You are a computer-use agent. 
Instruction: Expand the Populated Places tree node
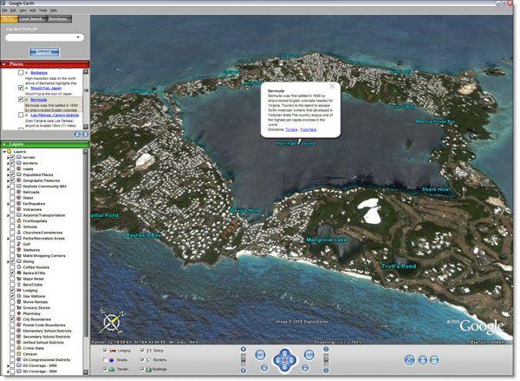(x=8, y=174)
